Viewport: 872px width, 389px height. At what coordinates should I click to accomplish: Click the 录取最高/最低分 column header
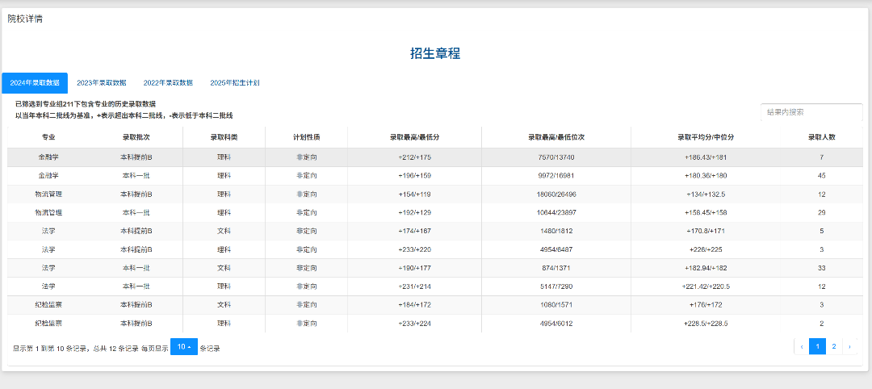pos(415,137)
